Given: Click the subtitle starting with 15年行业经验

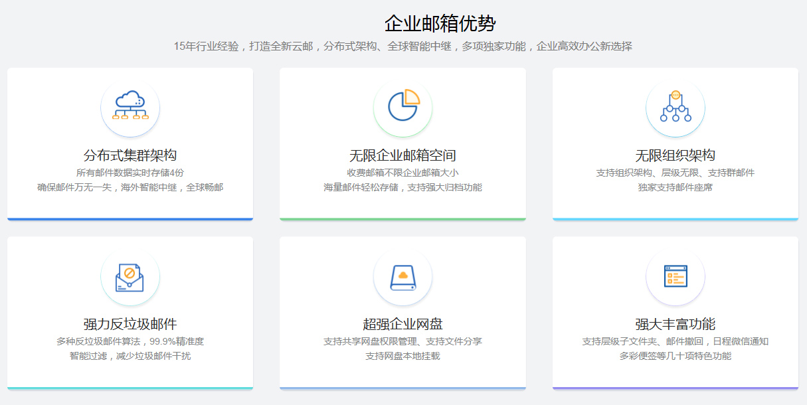Looking at the screenshot, I should [x=403, y=46].
